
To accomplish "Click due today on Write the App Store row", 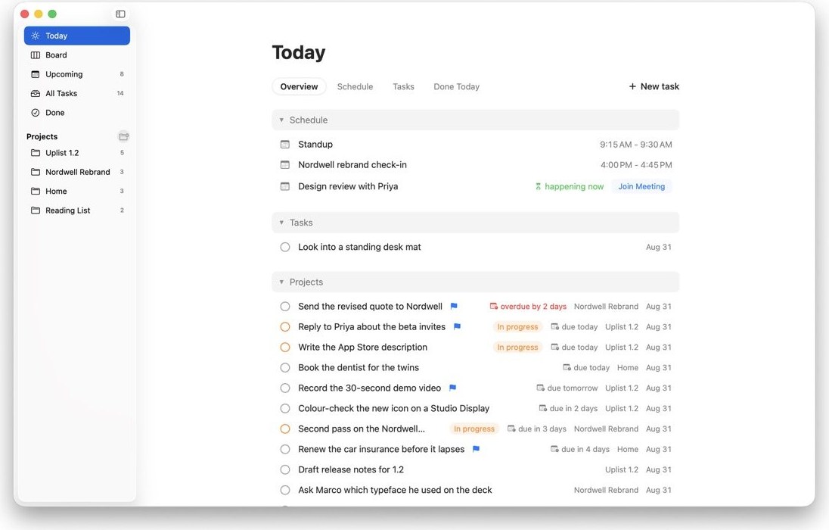I will (x=574, y=348).
